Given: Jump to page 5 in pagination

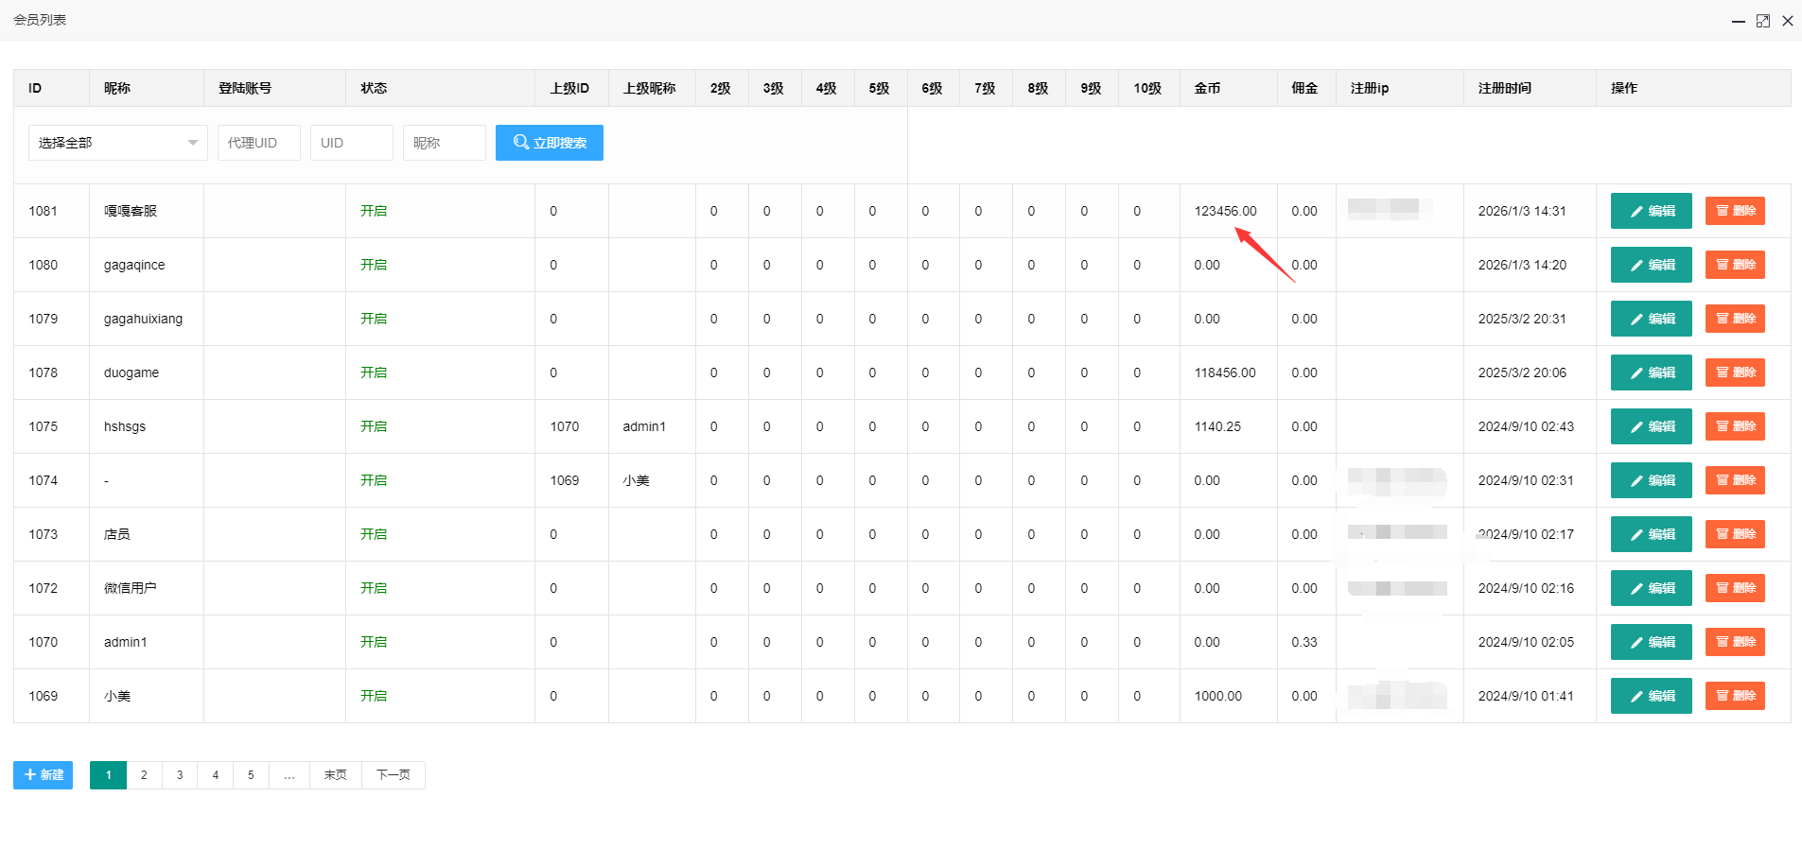Looking at the screenshot, I should (251, 774).
